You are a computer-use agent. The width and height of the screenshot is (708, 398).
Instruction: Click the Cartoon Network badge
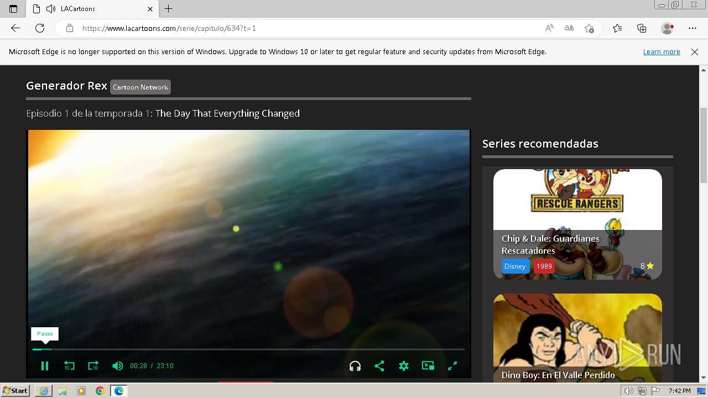(x=140, y=87)
